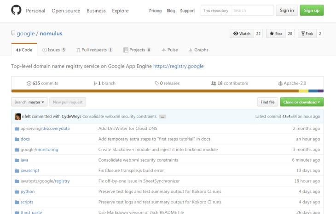Fork the nomulus repository
Viewport: 336px width, 214px height.
pyautogui.click(x=307, y=34)
